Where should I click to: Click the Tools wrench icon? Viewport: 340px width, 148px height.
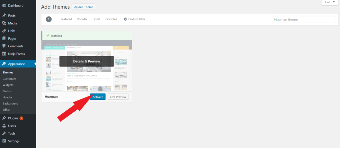point(4,133)
